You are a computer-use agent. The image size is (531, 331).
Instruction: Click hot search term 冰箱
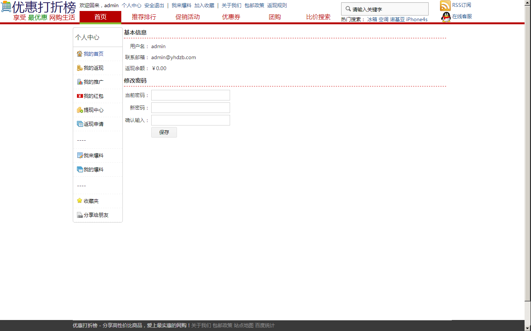[x=372, y=19]
